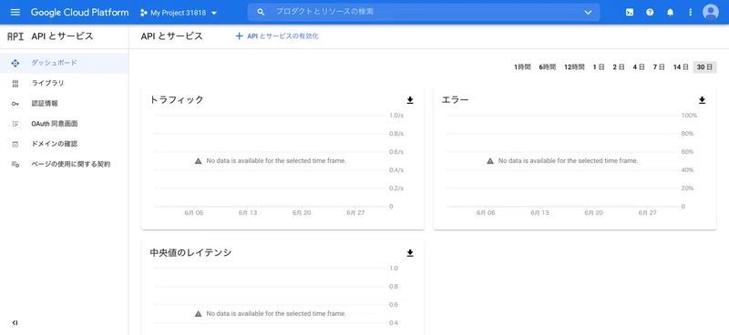Activate Cloud Shell terminal icon
Viewport: 729px width, 335px height.
(x=629, y=13)
